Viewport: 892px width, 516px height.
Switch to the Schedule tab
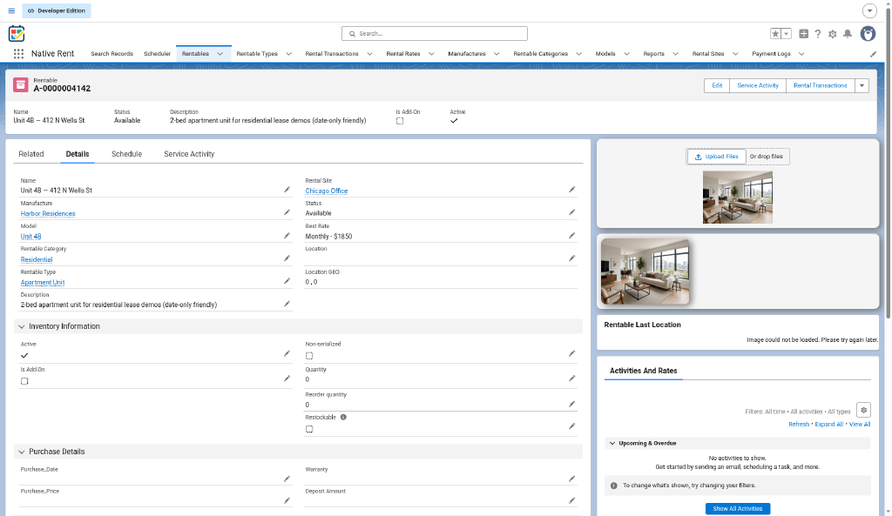point(126,154)
